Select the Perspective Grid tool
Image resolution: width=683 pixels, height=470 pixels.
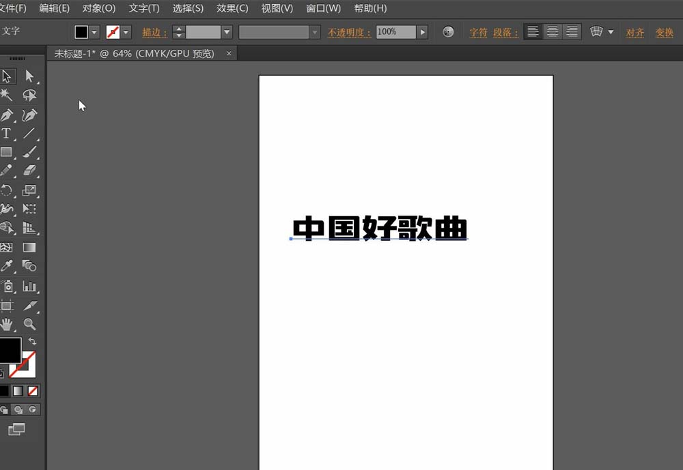click(29, 228)
